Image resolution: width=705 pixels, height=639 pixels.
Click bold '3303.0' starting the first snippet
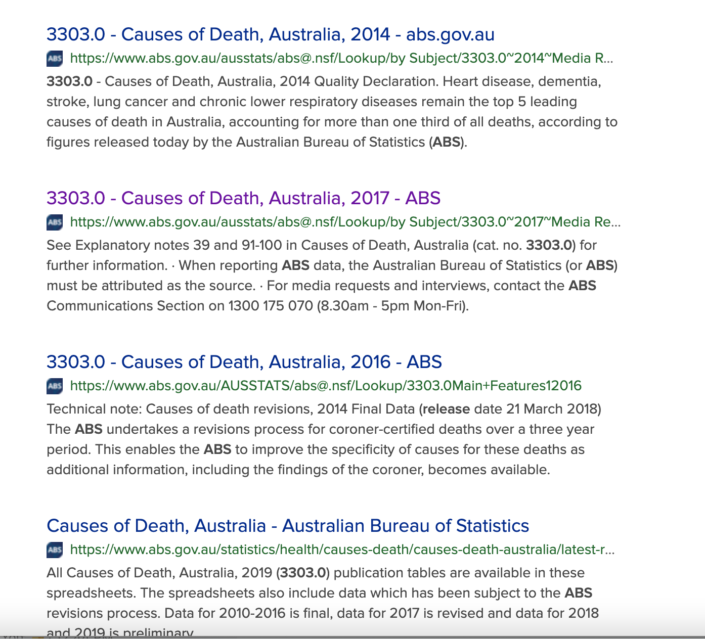pos(69,81)
